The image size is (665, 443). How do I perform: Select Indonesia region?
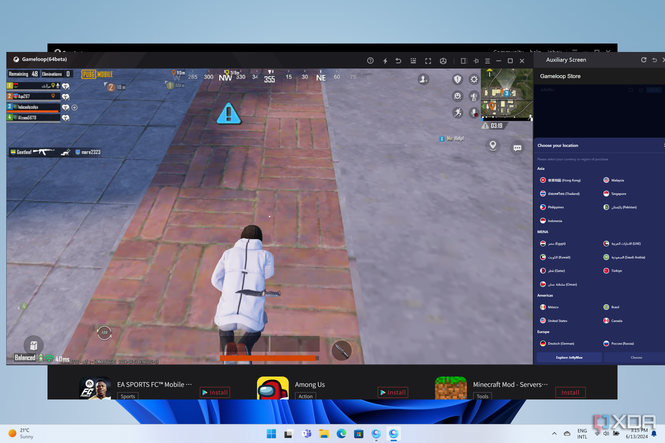(551, 221)
